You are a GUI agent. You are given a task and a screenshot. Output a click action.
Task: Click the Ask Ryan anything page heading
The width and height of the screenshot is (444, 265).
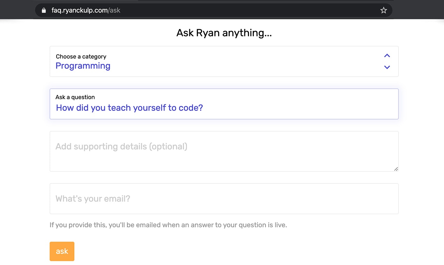point(224,32)
